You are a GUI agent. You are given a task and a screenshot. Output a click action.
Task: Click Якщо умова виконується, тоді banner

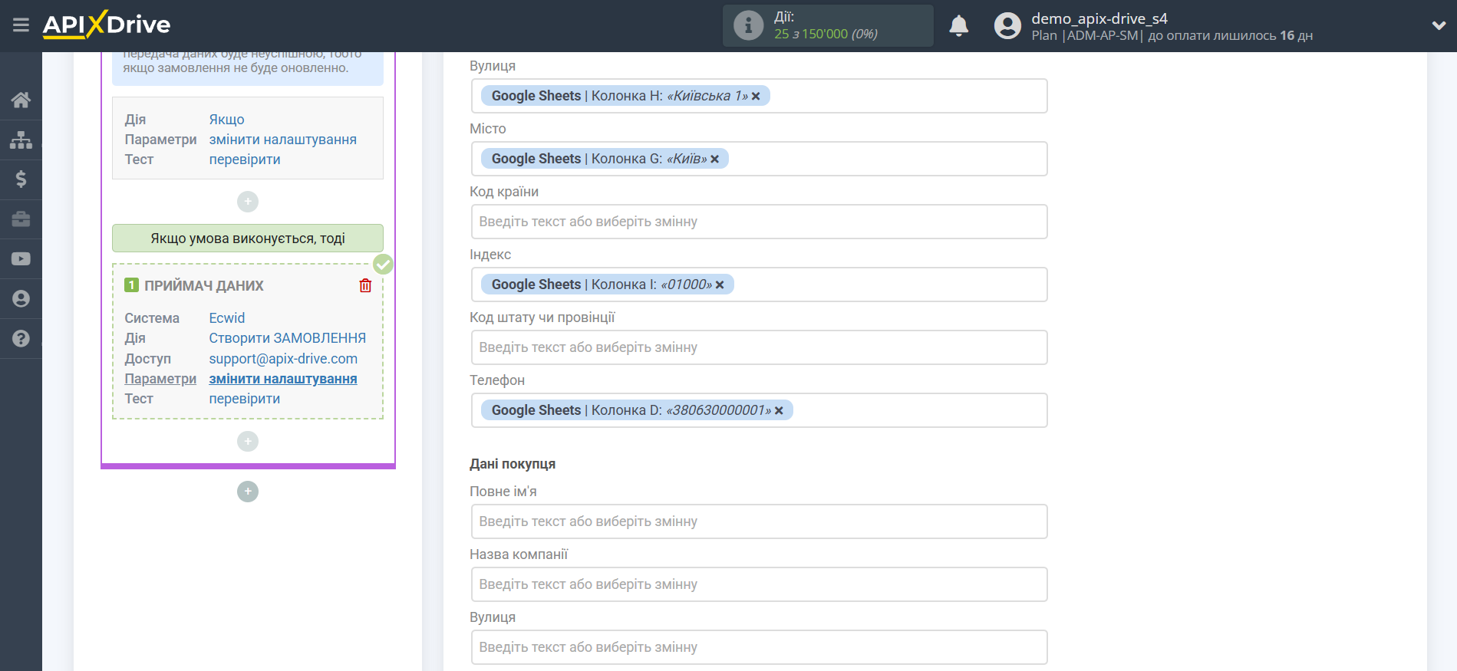(248, 238)
